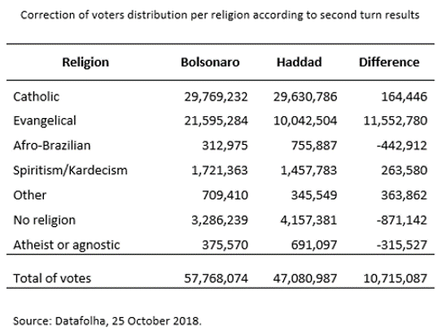This screenshot has height=336, width=442.
Task: Click the Total of votes label
Action: [x=52, y=278]
